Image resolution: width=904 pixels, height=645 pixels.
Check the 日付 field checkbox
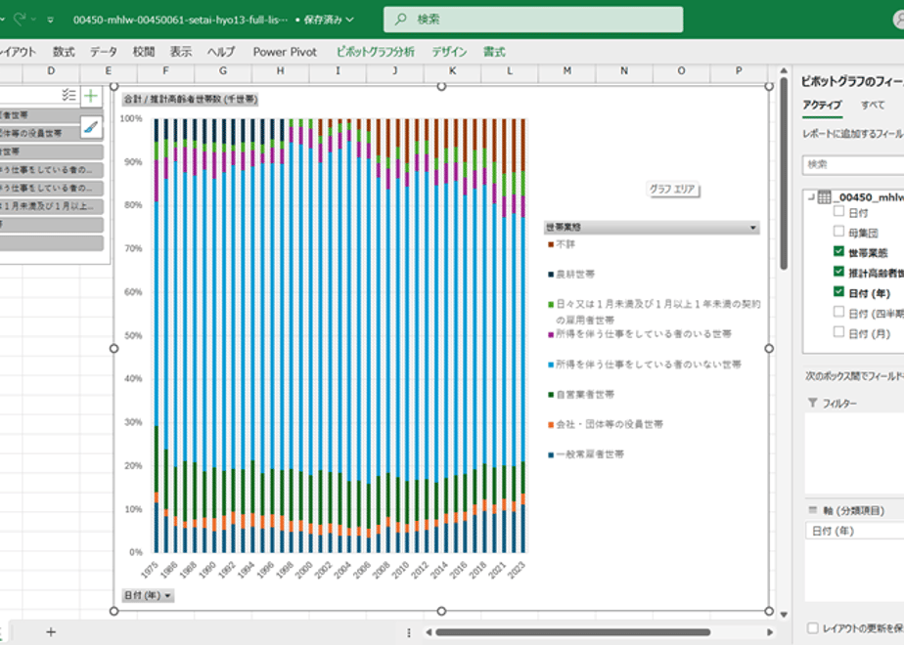coord(838,211)
